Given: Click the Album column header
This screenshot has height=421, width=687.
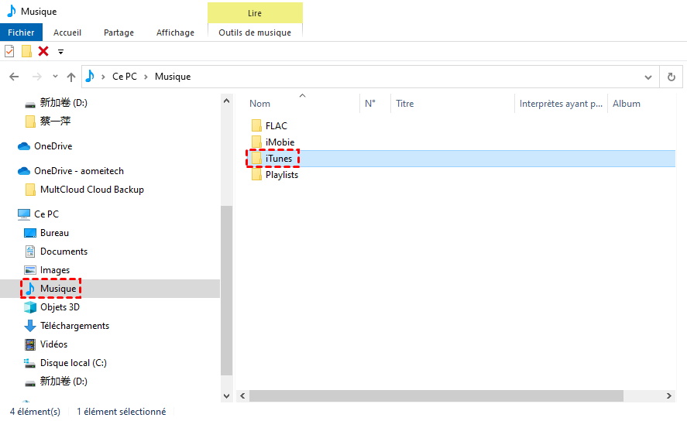Looking at the screenshot, I should coord(627,104).
